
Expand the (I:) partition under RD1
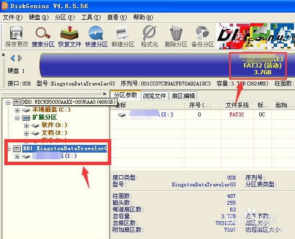point(17,156)
